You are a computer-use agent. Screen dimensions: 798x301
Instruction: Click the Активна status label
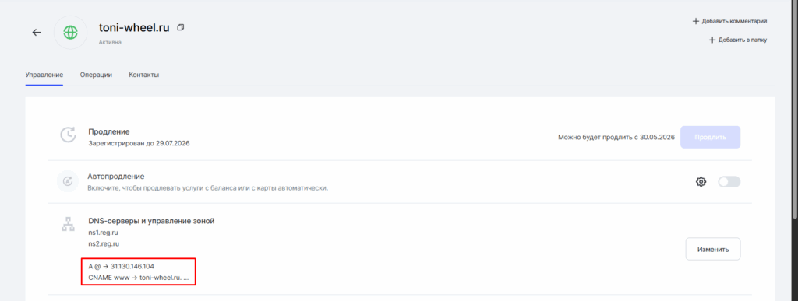110,43
